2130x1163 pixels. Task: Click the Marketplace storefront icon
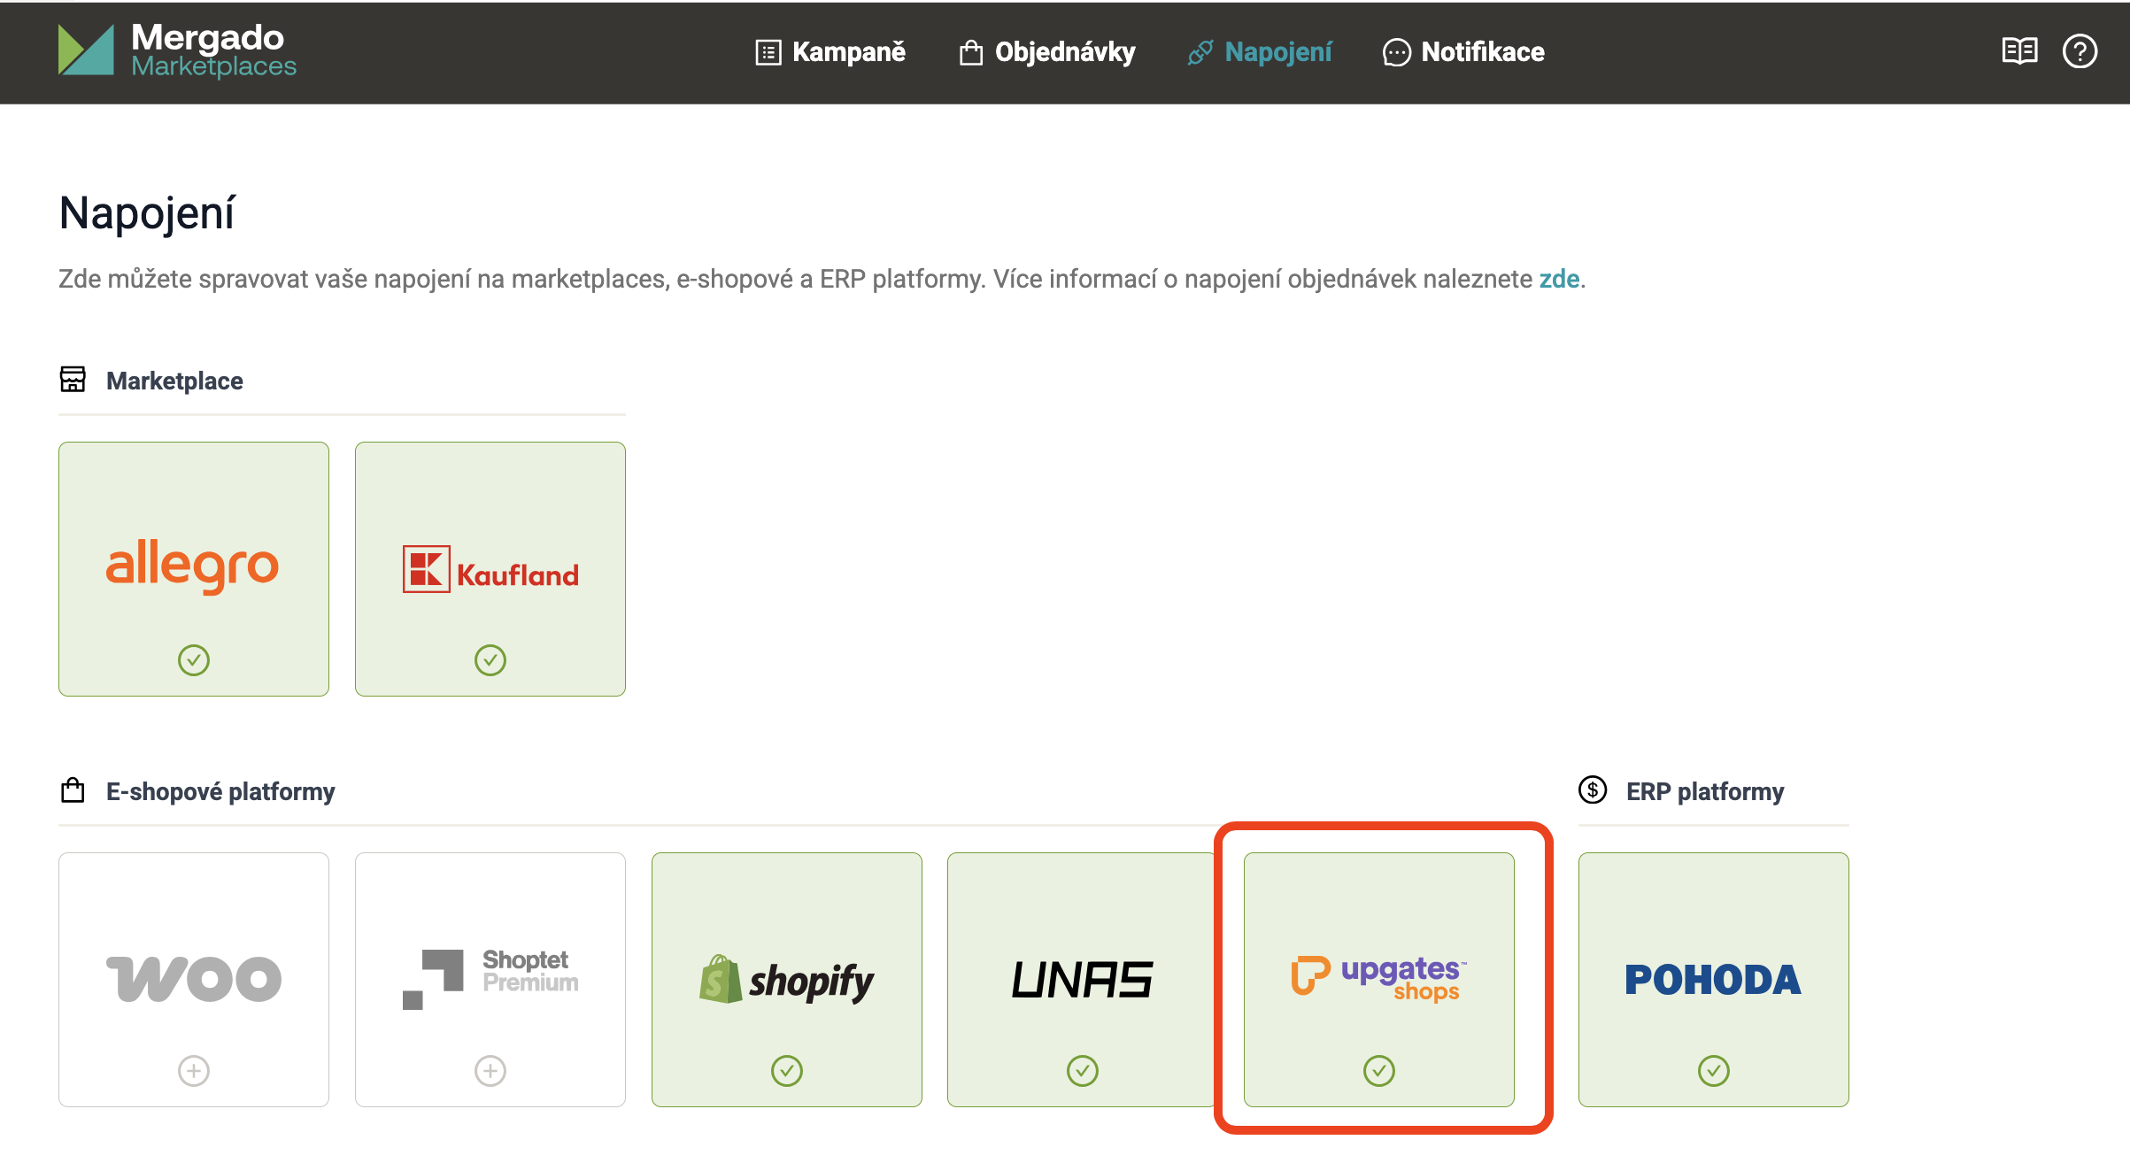[x=73, y=380]
